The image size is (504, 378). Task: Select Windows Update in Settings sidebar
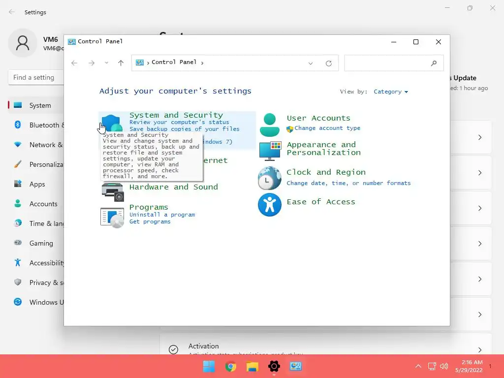tap(36, 302)
